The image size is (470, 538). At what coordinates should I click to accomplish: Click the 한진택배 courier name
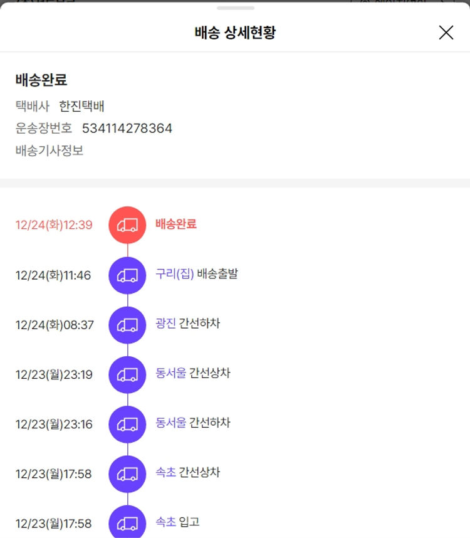tap(81, 106)
